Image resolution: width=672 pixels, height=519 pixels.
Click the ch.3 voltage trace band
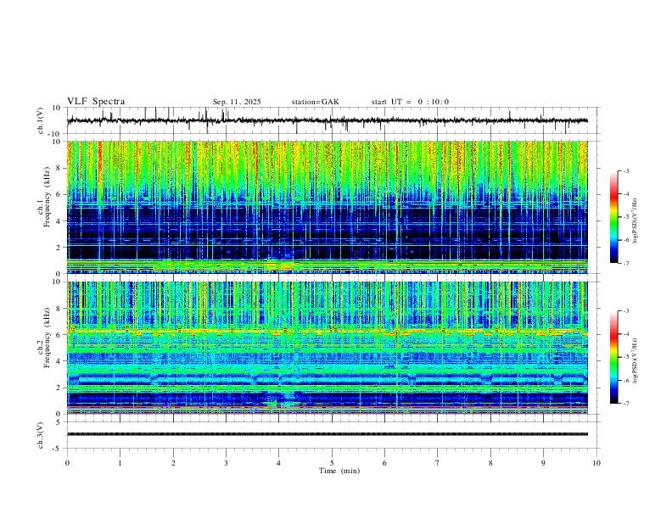[x=328, y=434]
